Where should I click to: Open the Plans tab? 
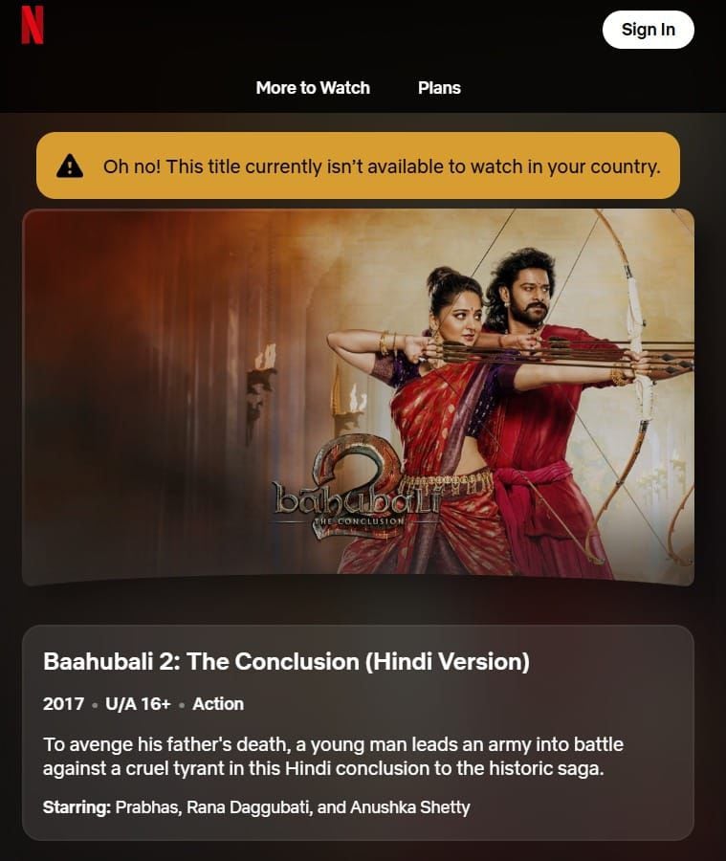(x=439, y=88)
